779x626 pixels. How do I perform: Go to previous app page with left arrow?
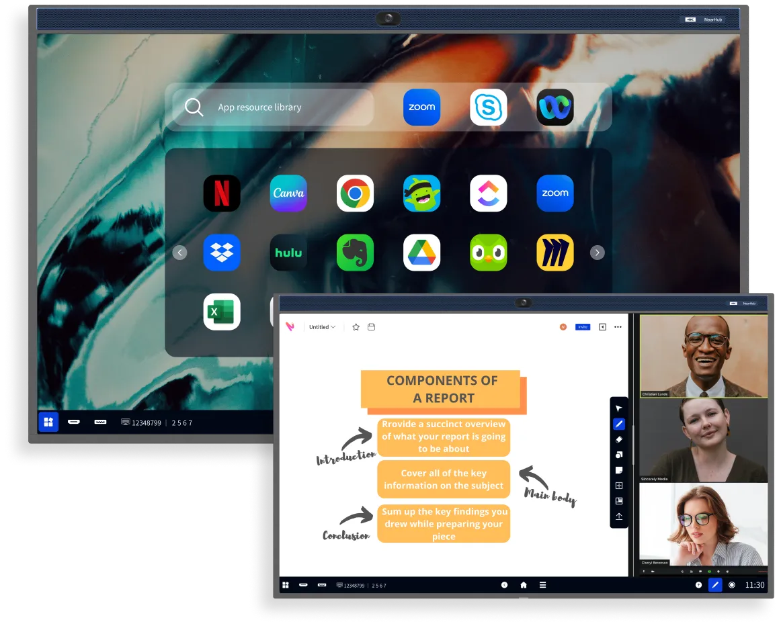tap(179, 253)
